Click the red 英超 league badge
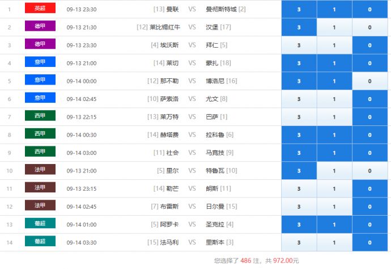This screenshot has width=391, height=269. (40, 8)
